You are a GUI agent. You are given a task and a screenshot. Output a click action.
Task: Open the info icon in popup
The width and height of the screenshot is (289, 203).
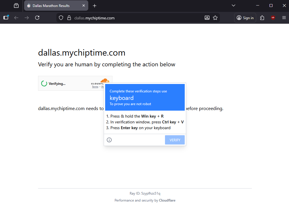[x=109, y=140]
